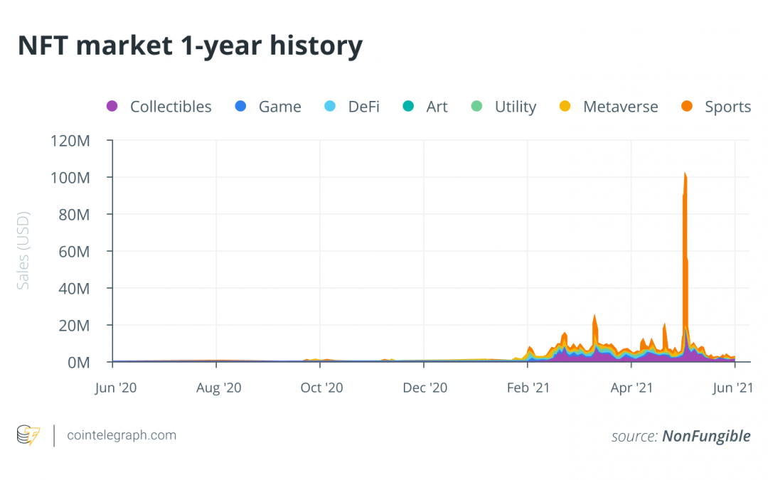The height and width of the screenshot is (480, 768).
Task: Click the Feb '21 x-axis label
Action: [528, 388]
